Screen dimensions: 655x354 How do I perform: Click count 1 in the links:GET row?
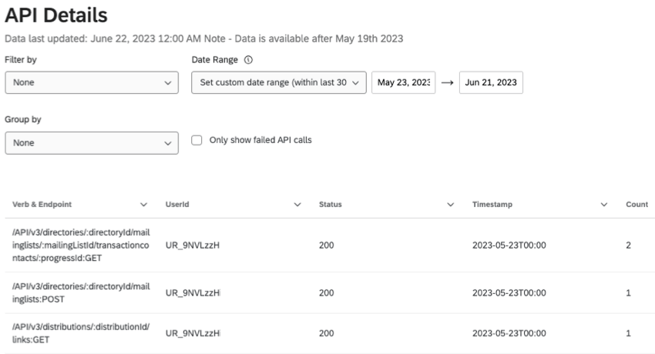click(x=628, y=333)
